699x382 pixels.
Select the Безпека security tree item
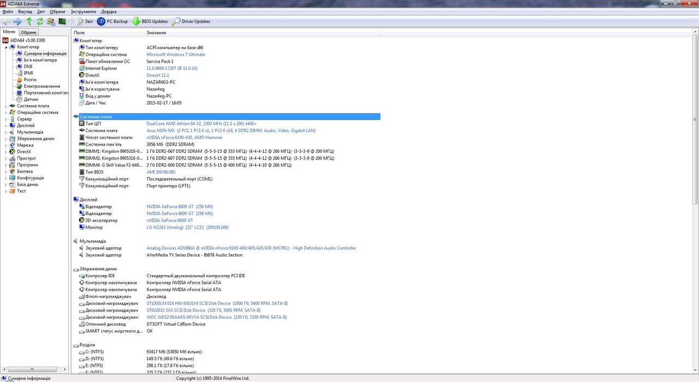point(25,171)
